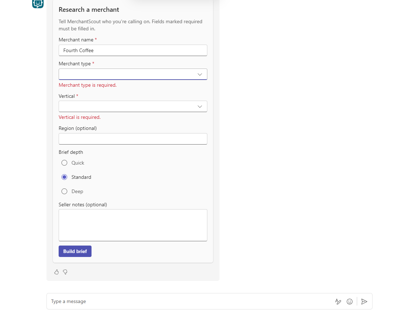This screenshot has width=419, height=318.
Task: Select the Quick brief depth option
Action: click(x=64, y=163)
